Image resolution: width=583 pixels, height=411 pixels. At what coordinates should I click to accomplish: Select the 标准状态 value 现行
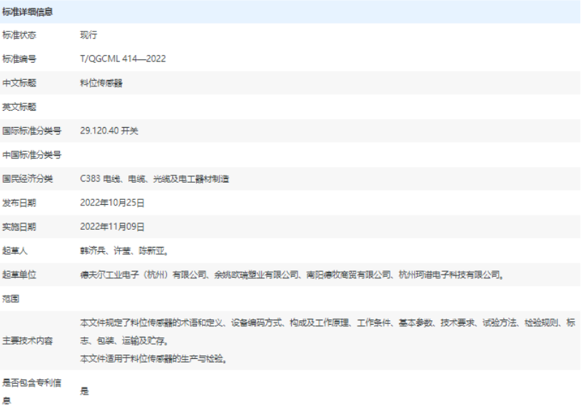pos(88,35)
